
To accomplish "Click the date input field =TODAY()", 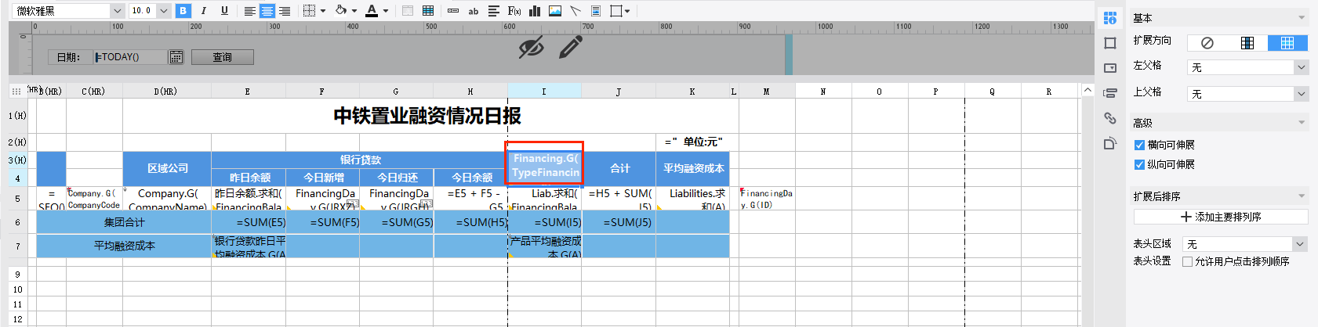I will tap(130, 57).
